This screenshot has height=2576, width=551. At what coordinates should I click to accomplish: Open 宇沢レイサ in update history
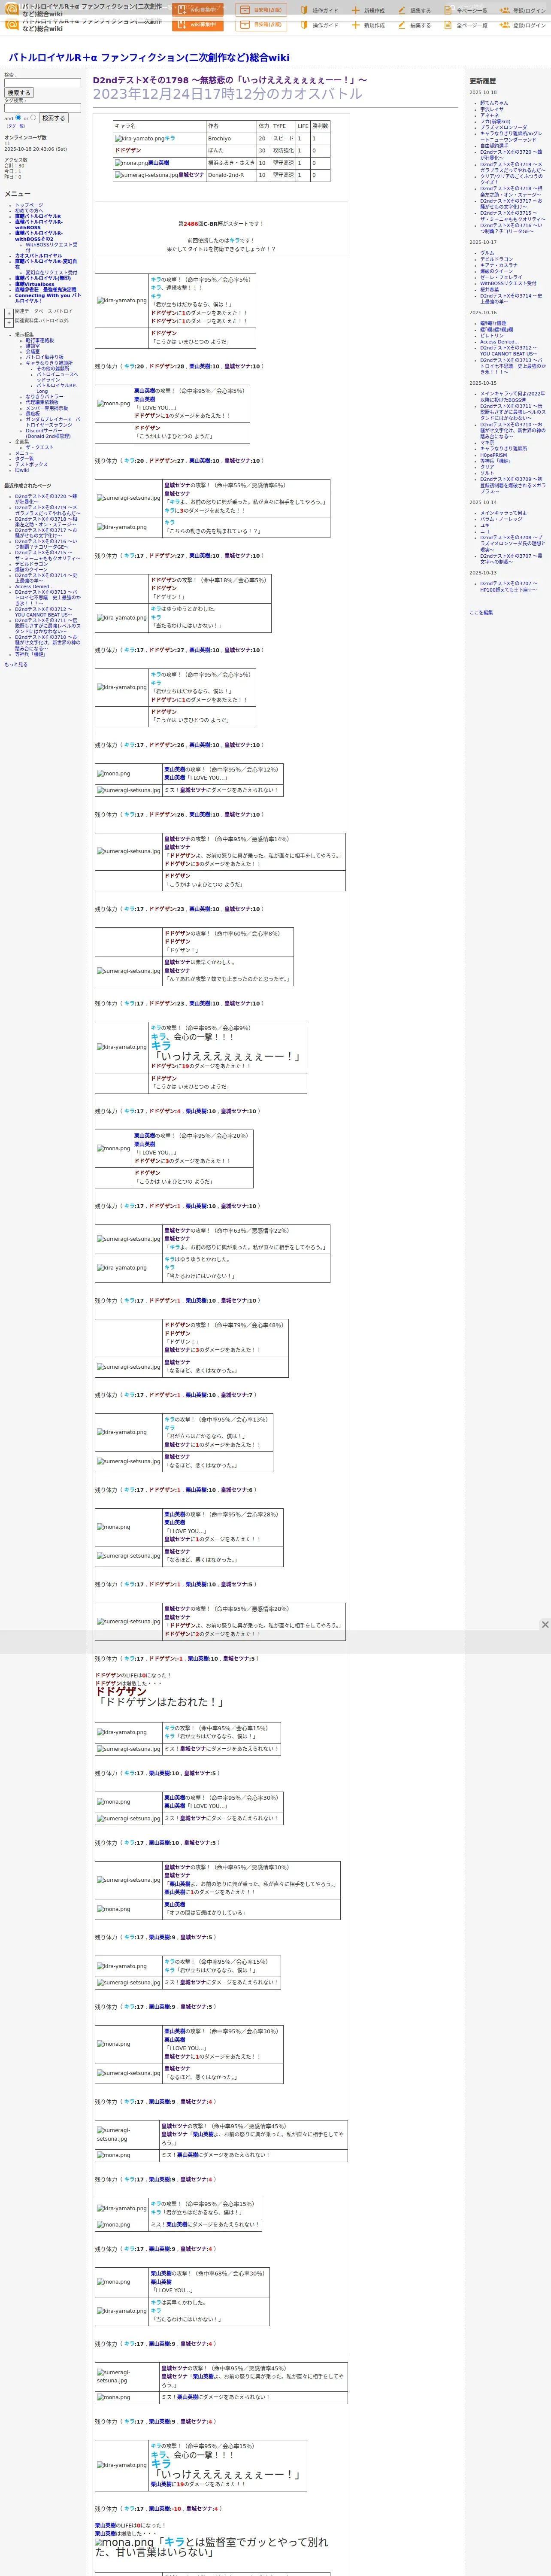point(492,109)
